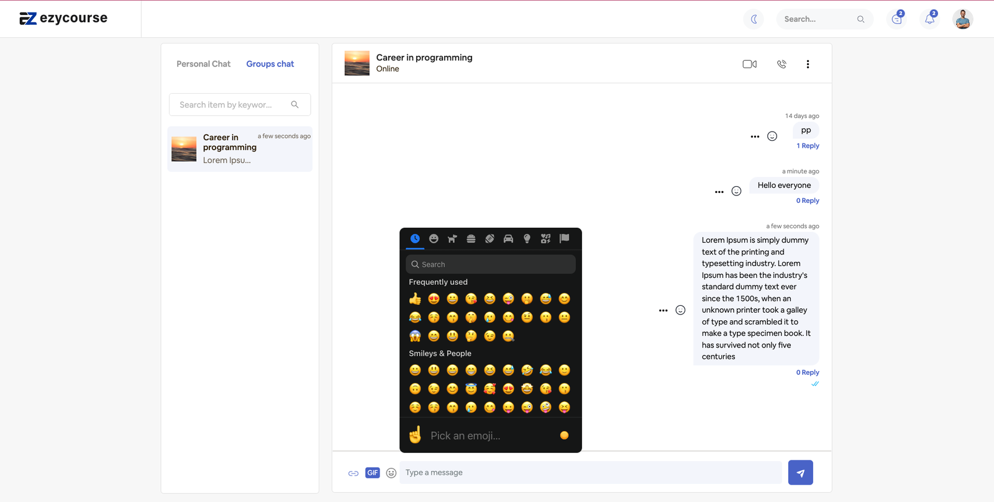Viewport: 994px width, 502px height.
Task: React to the Lorem Ipsum message
Action: pos(680,310)
